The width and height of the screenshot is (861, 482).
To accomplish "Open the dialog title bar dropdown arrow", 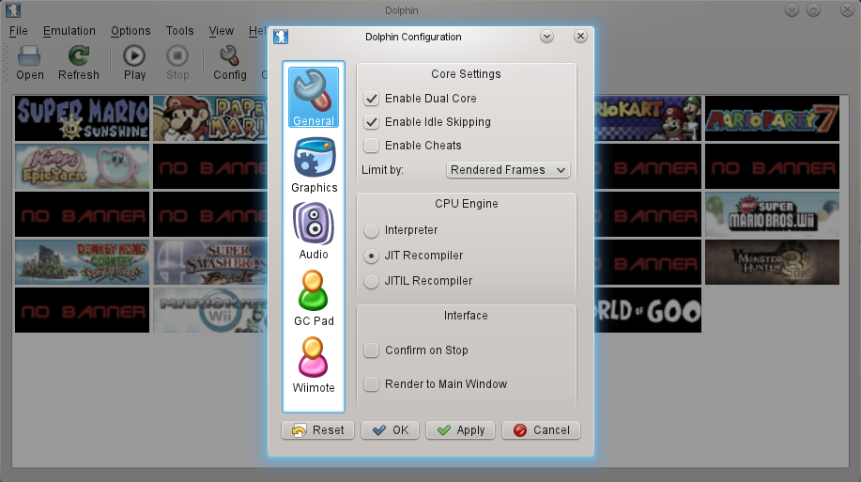I will point(547,37).
